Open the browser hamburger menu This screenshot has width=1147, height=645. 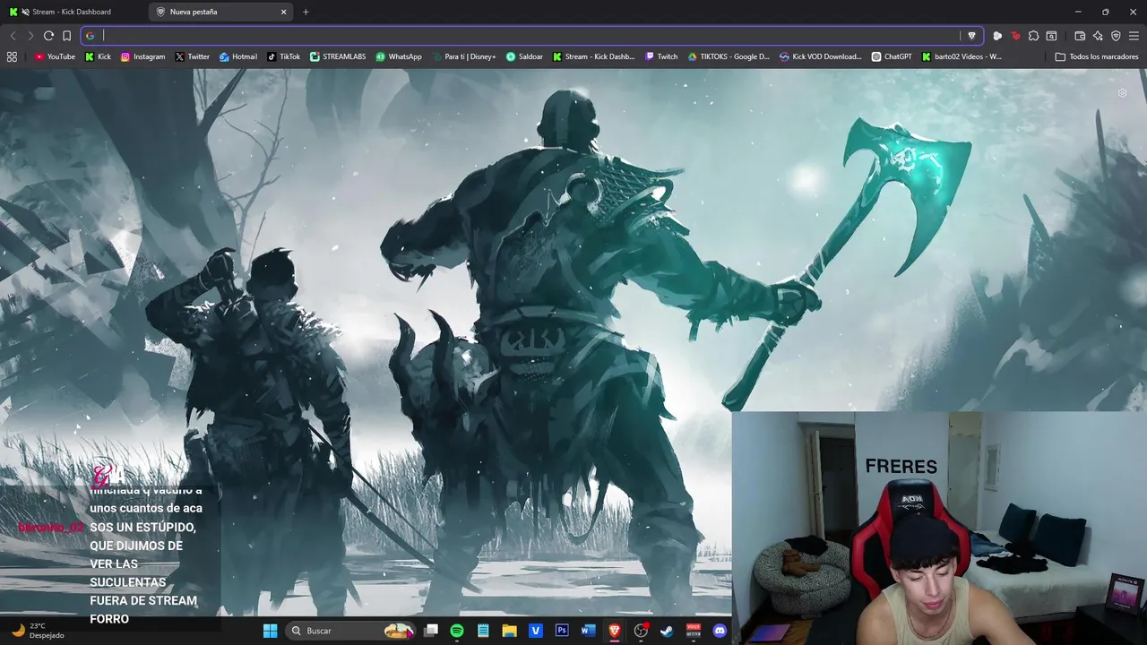(x=1134, y=36)
